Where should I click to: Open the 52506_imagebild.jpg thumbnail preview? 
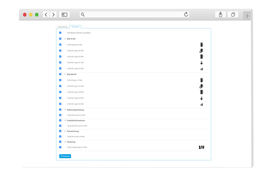click(201, 147)
